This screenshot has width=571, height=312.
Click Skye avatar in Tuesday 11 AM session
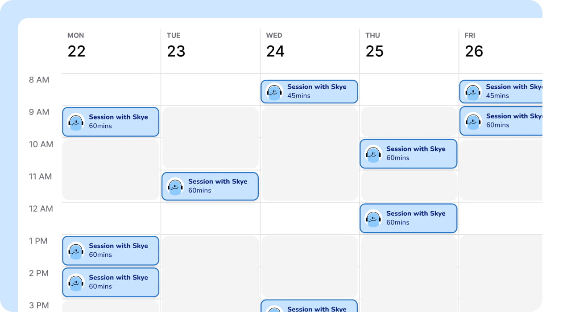pos(175,186)
